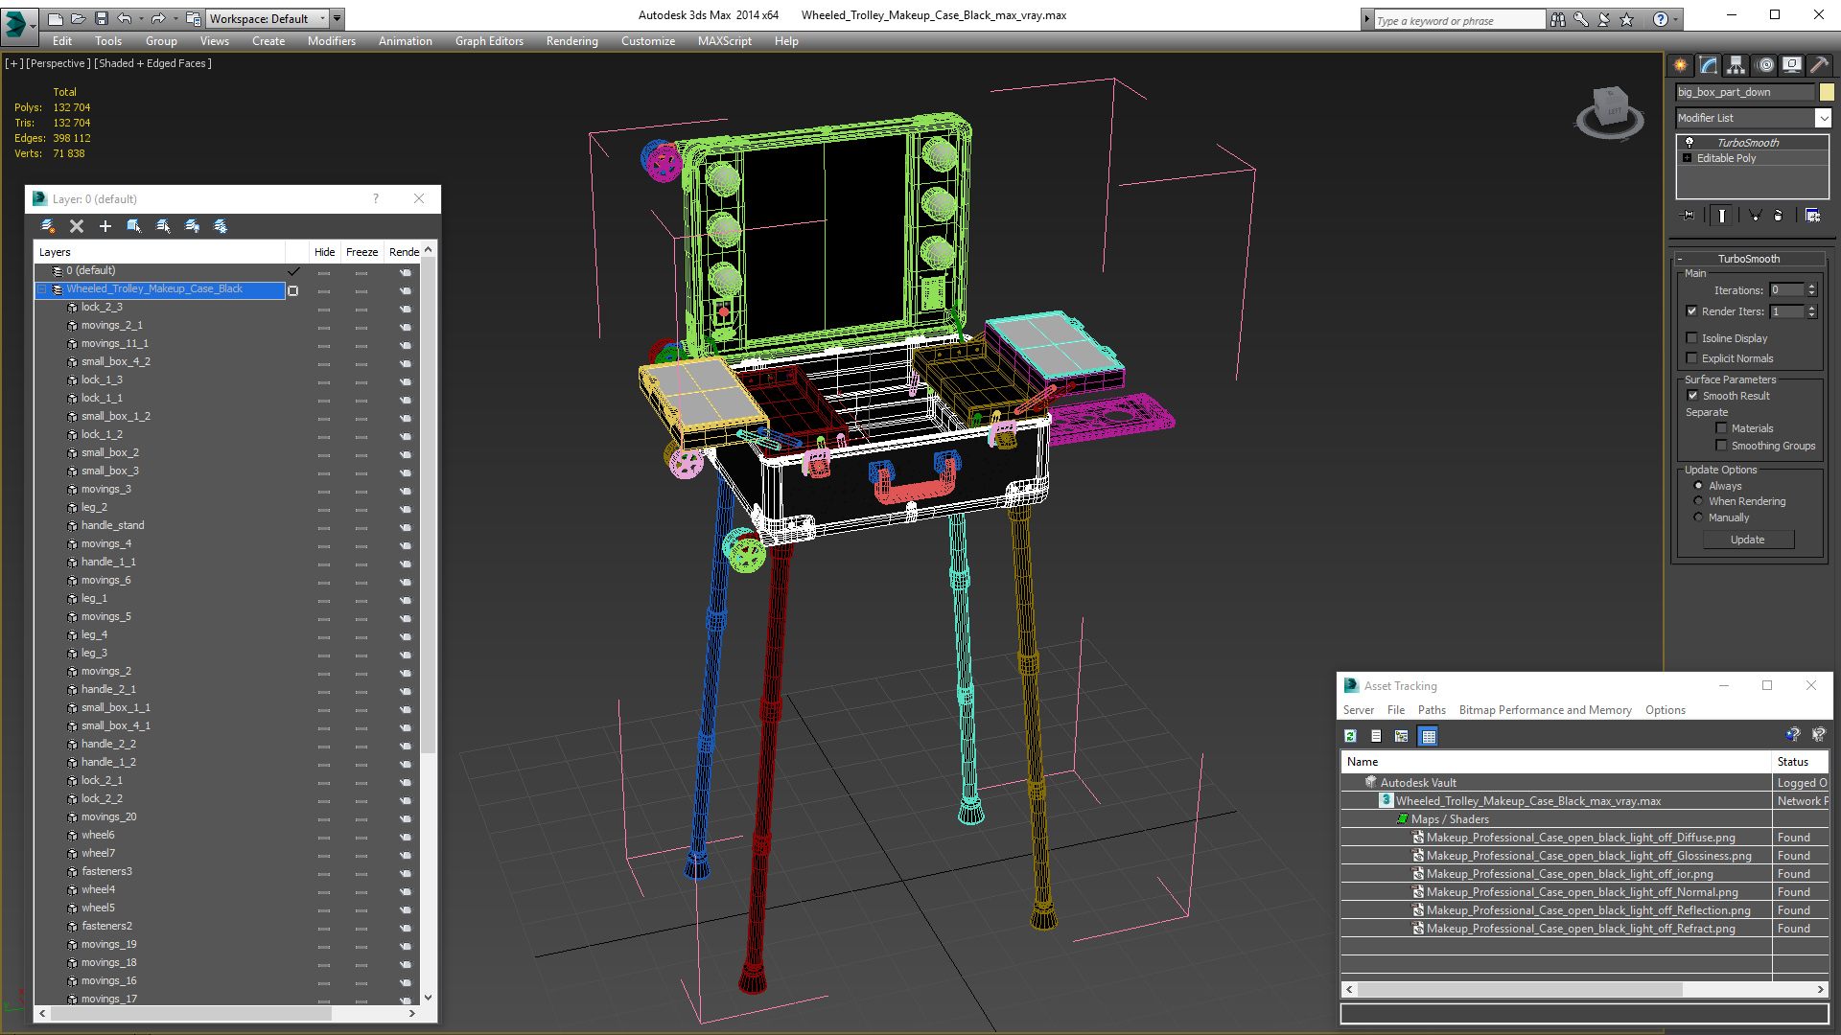
Task: Click the Undo arrow icon
Action: [125, 18]
